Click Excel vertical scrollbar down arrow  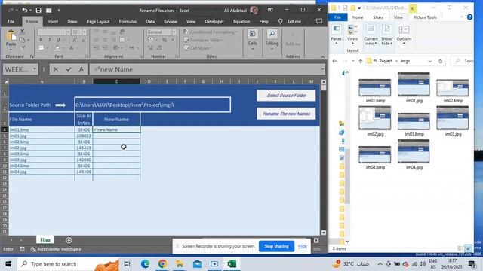pos(324,233)
